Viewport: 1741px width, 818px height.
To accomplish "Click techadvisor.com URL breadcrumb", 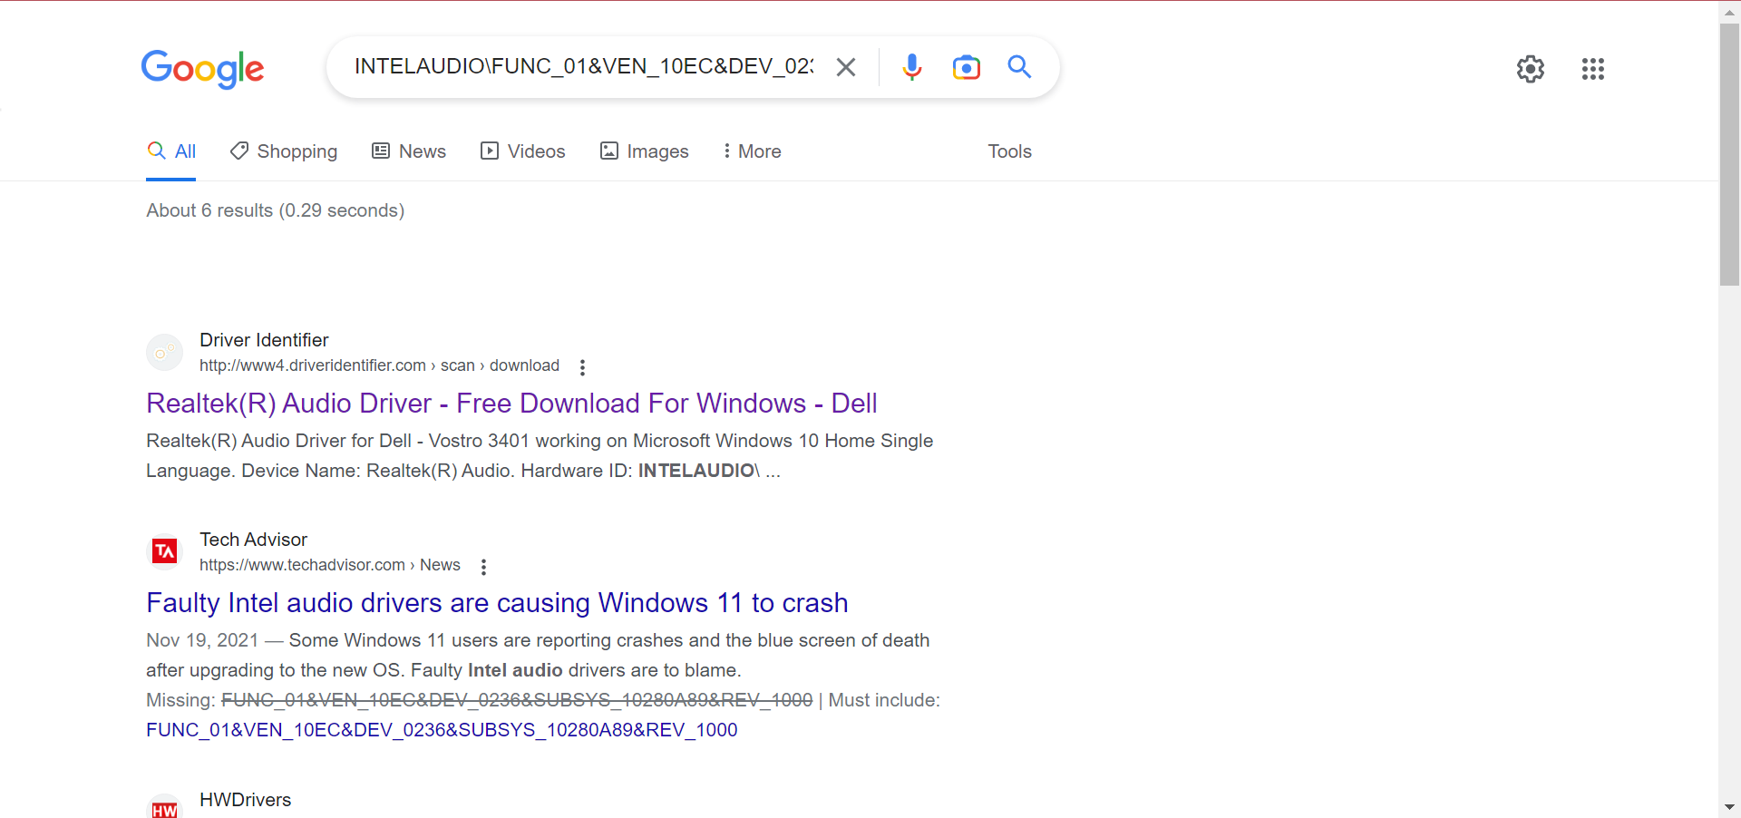I will coord(330,565).
